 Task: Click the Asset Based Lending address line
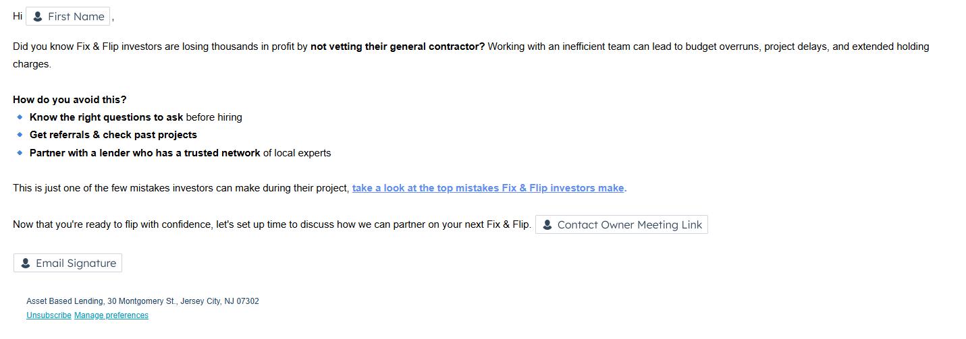tap(142, 301)
